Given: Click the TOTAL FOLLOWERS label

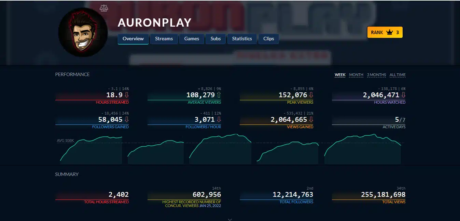Looking at the screenshot, I should (x=296, y=202).
